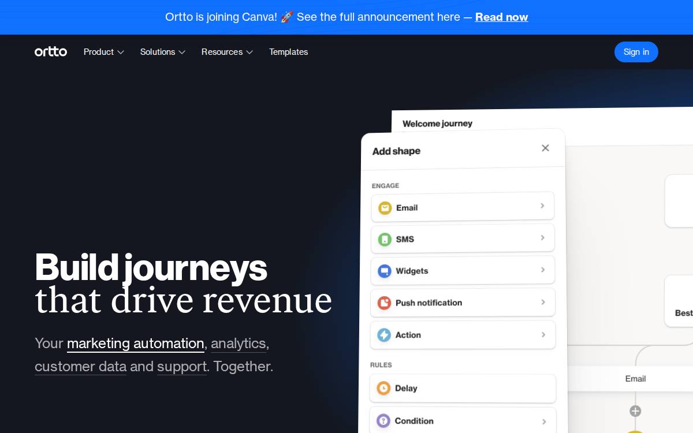Click the Sign in button

[636, 52]
